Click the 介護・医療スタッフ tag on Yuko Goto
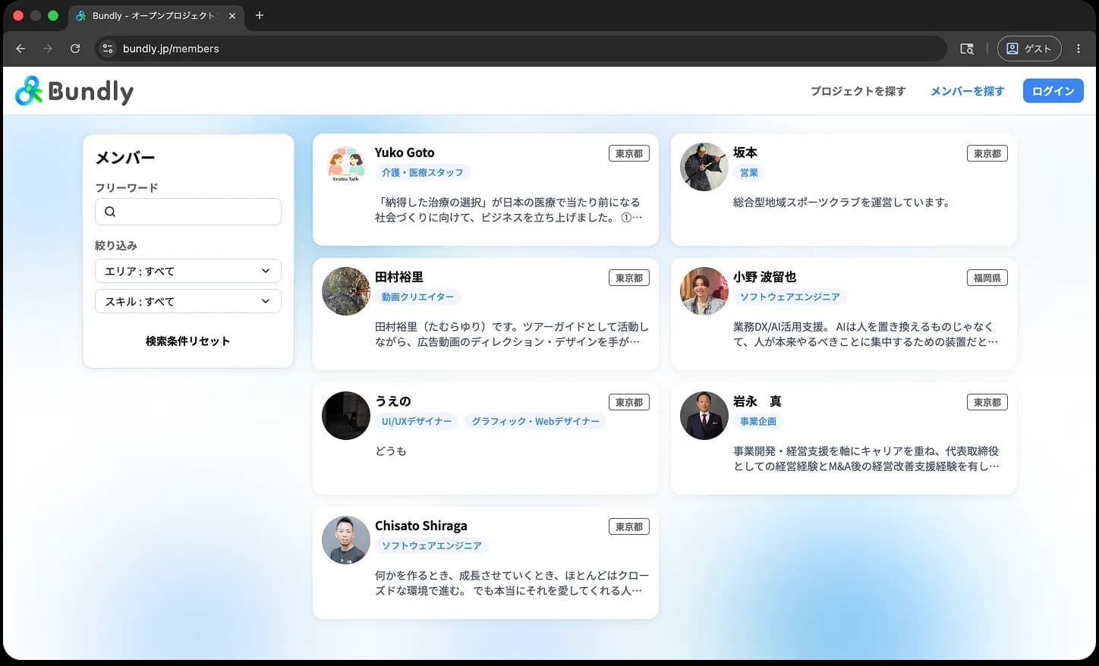 (x=423, y=173)
